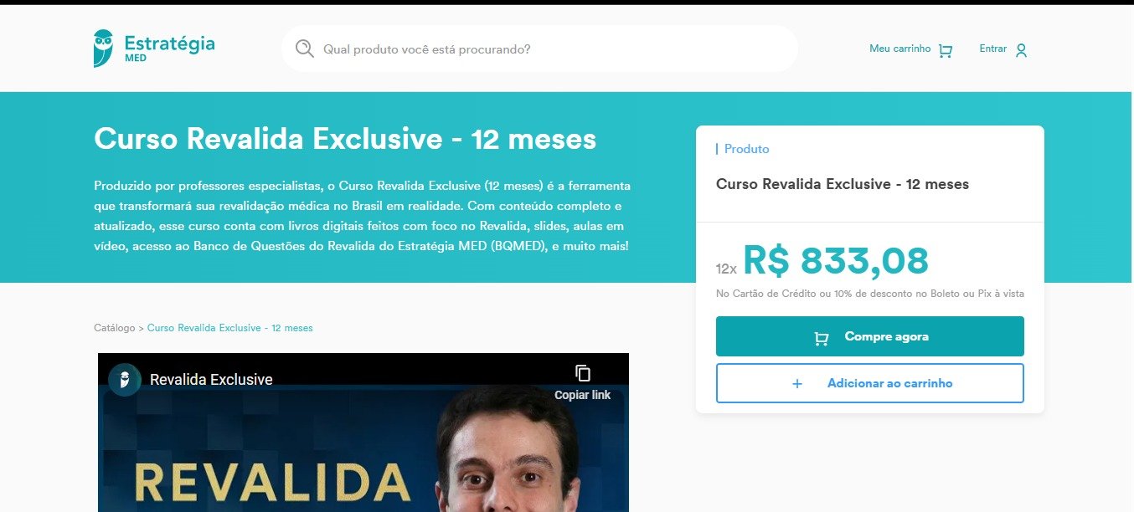Play the Revalida video thumbnail

tap(363, 448)
